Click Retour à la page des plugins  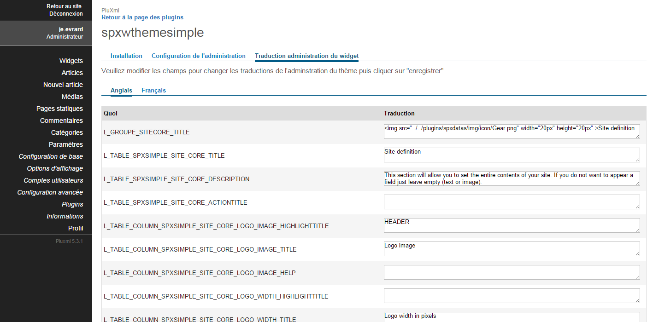(x=142, y=17)
